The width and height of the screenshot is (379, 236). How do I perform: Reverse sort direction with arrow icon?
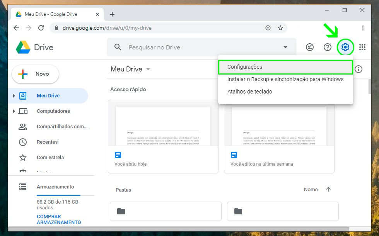328,189
